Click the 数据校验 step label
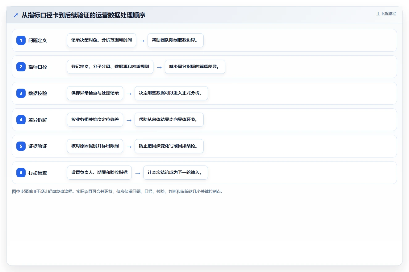The image size is (409, 272). tap(38, 93)
